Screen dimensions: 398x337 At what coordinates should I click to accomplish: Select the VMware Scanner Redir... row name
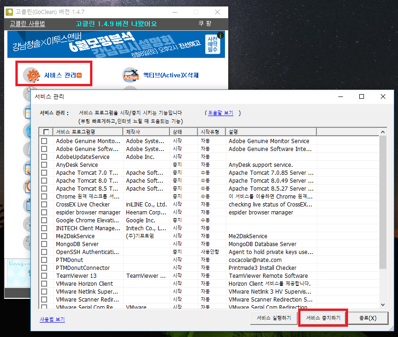click(x=87, y=299)
